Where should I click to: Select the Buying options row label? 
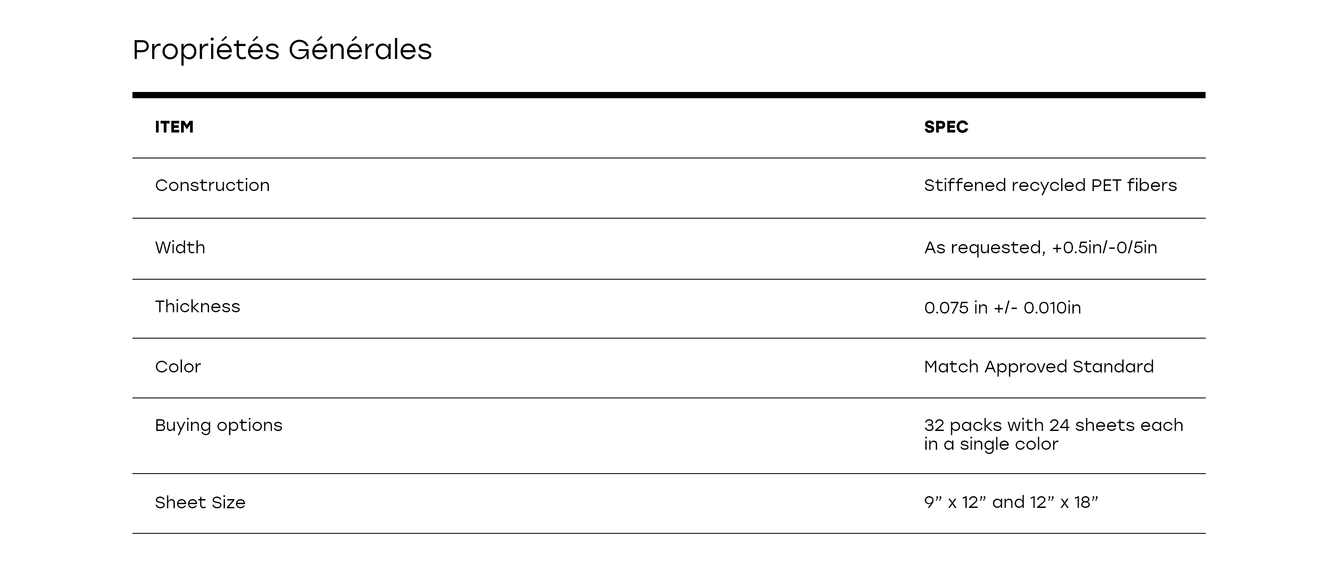218,426
